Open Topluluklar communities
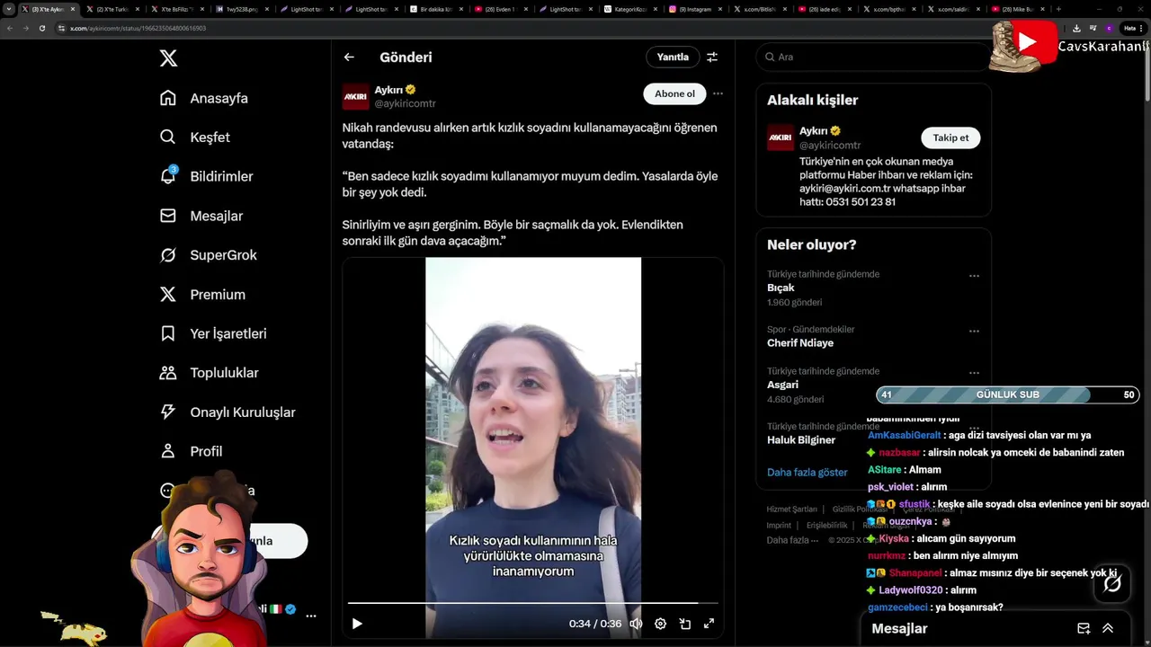The height and width of the screenshot is (647, 1151). click(x=210, y=373)
